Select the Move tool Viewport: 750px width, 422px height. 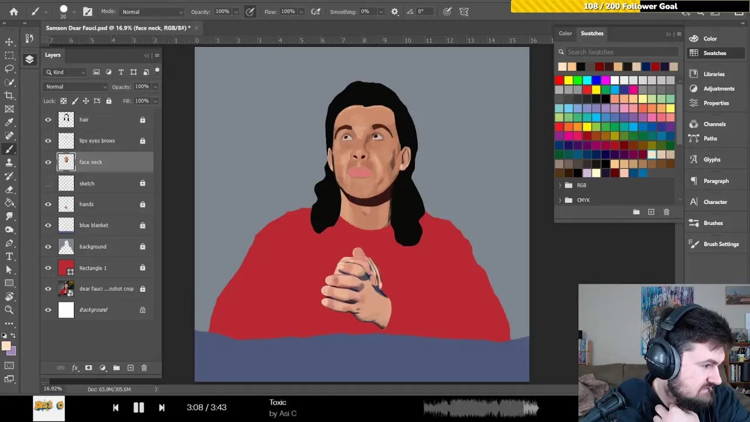9,42
